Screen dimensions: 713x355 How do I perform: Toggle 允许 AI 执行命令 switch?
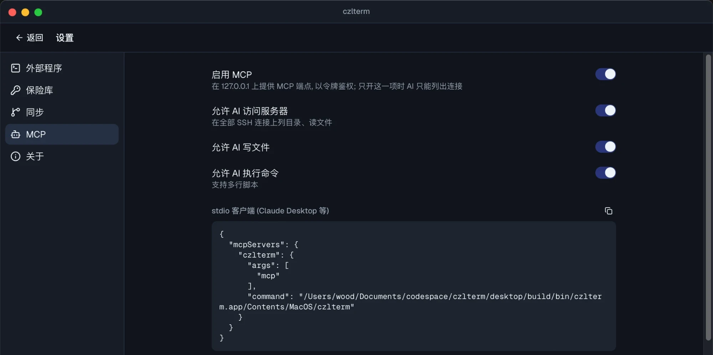(605, 173)
